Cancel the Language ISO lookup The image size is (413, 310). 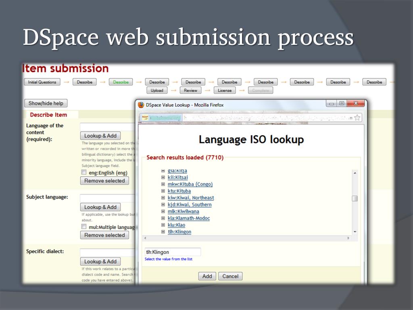(230, 276)
